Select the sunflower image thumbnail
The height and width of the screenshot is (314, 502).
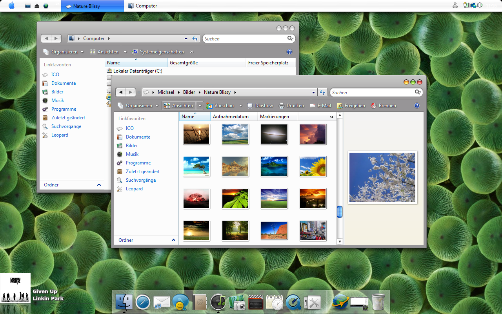(313, 166)
